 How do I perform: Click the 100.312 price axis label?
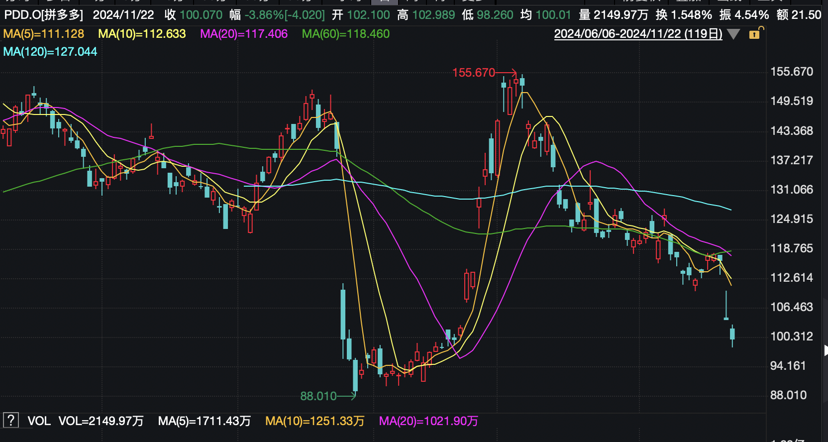point(792,336)
